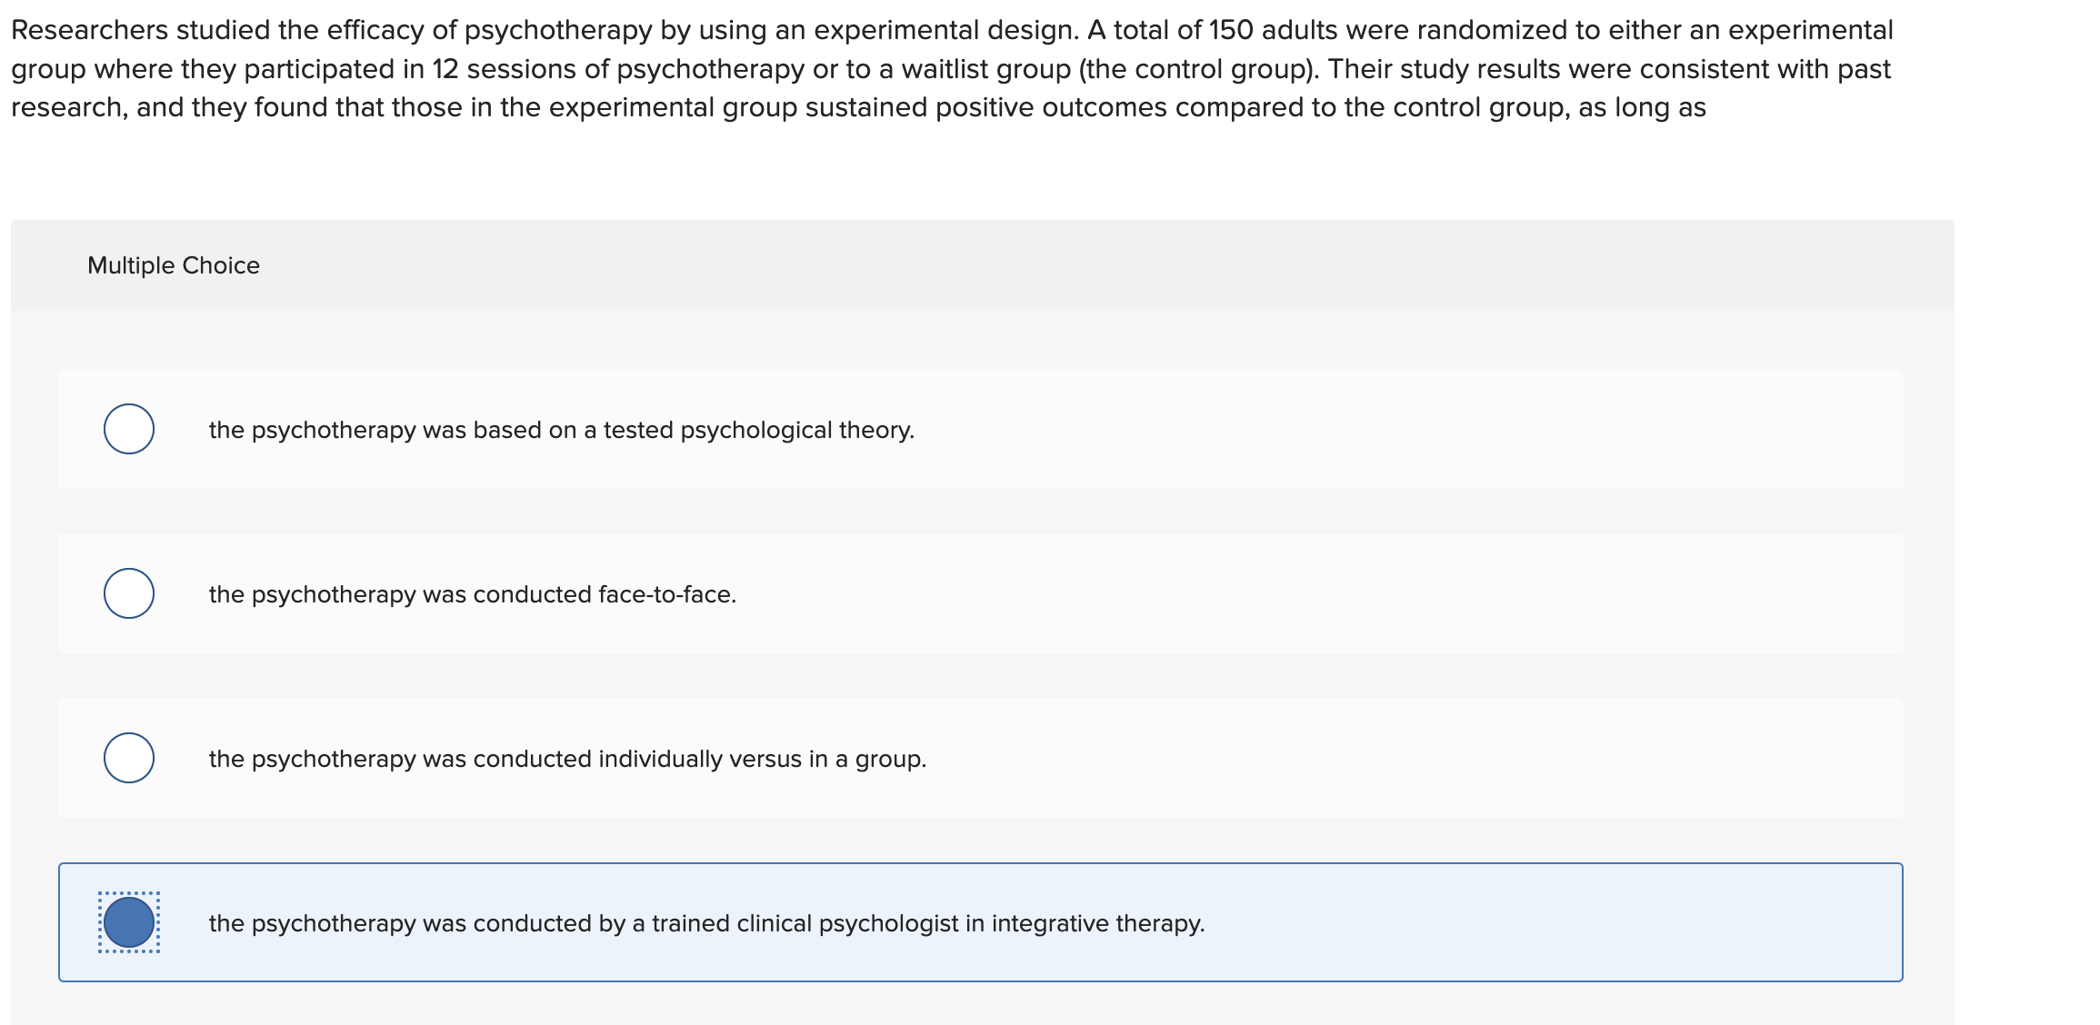
Task: Choose the answer about individual versus group therapy
Action: tap(566, 757)
